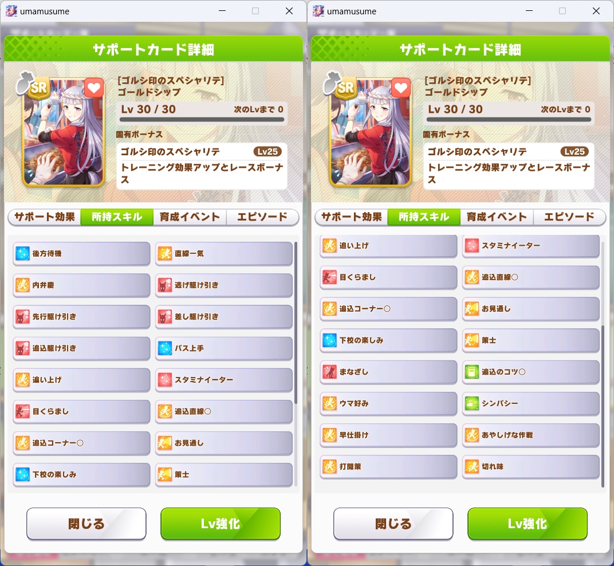The image size is (614, 566).
Task: Switch to サポート効果 tab in left window
Action: click(x=45, y=217)
